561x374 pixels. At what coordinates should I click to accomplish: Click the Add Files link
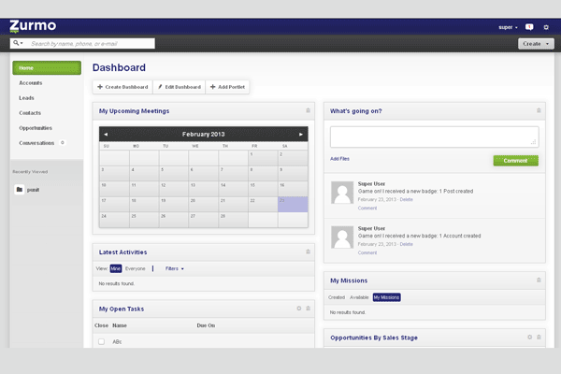coord(340,159)
